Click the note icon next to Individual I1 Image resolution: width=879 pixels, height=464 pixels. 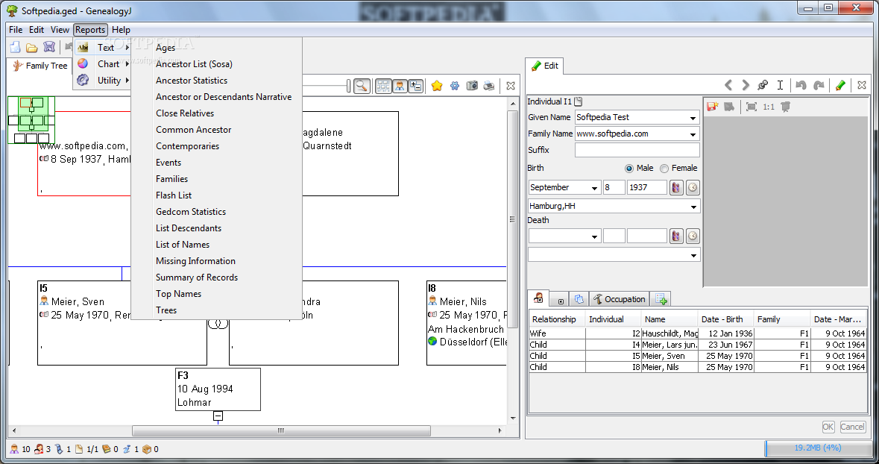pyautogui.click(x=579, y=101)
